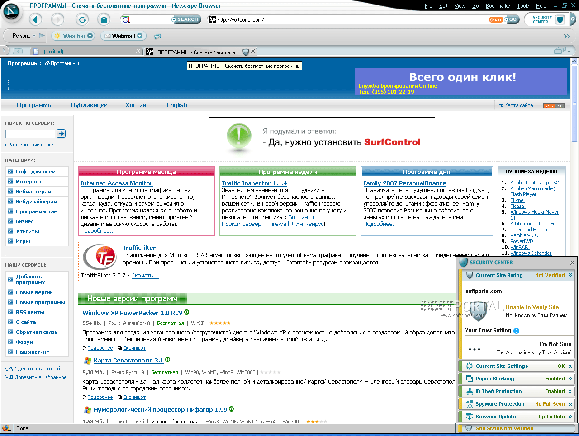The image size is (579, 436).
Task: Click Сделать стартовой link
Action: tap(37, 369)
